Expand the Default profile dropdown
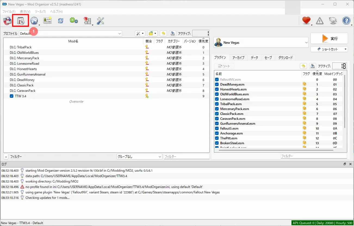Image resolution: width=354 pixels, height=226 pixels. click(70, 34)
